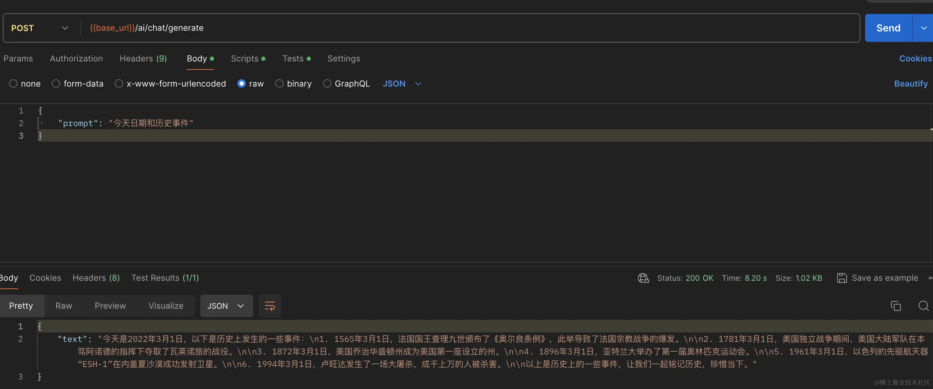933x389 pixels.
Task: Open the Scripts tab
Action: pos(245,58)
